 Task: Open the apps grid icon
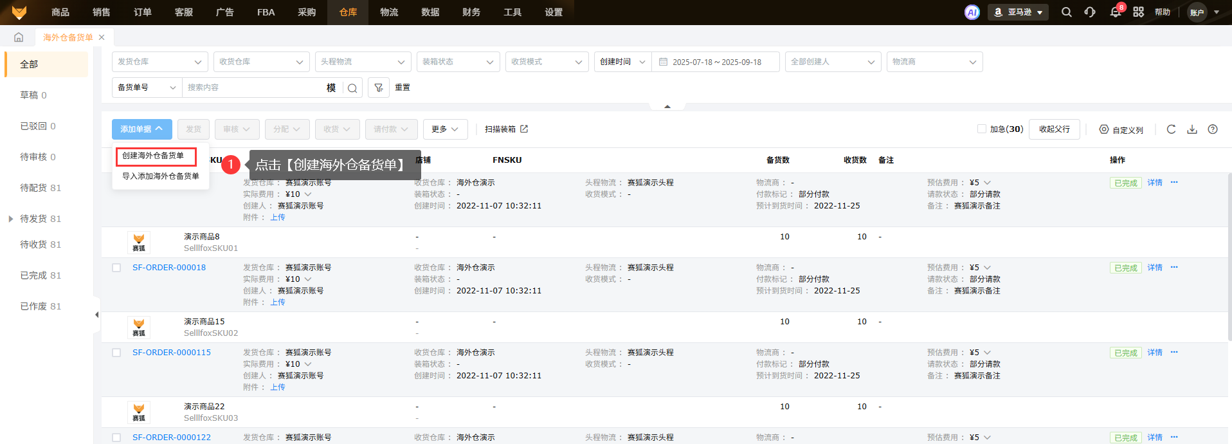click(1138, 12)
